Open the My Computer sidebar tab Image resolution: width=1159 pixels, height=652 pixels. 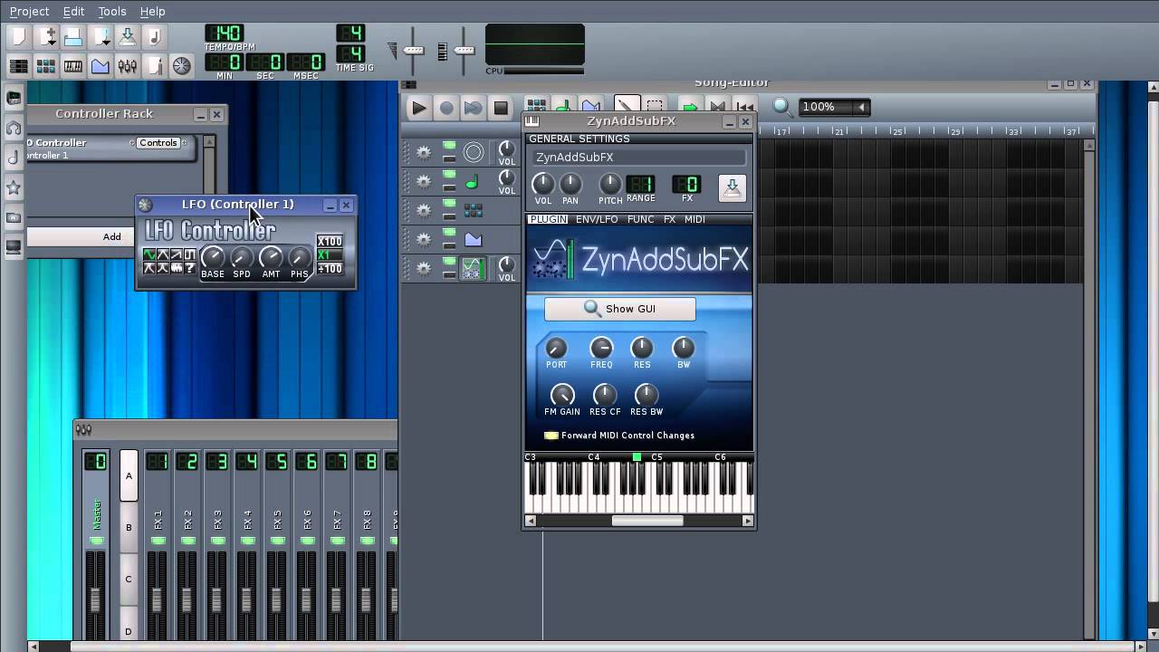tap(14, 247)
